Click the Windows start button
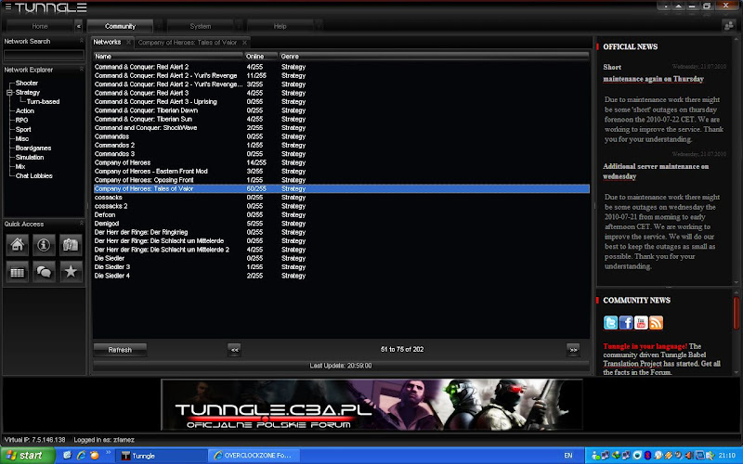Viewport: 743px width, 464px height. tap(28, 456)
